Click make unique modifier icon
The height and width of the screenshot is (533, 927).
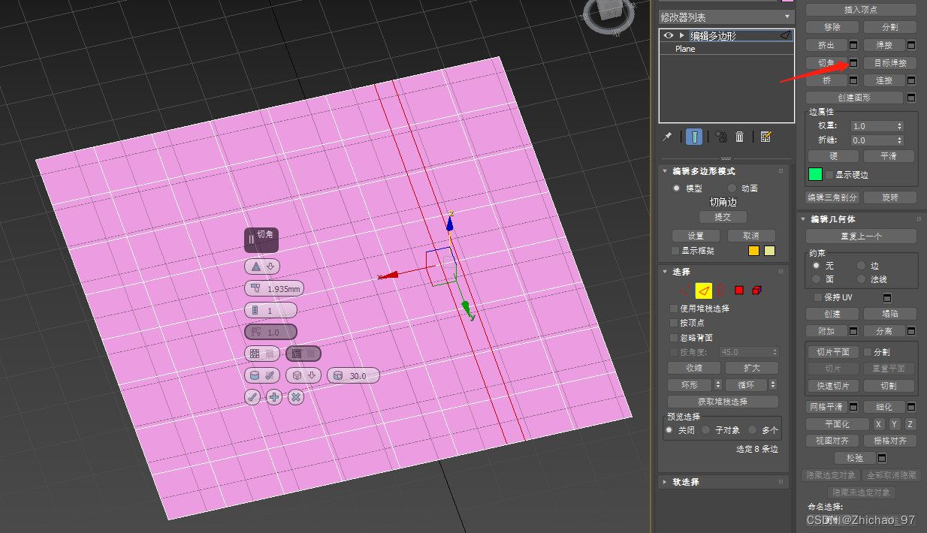click(x=720, y=137)
